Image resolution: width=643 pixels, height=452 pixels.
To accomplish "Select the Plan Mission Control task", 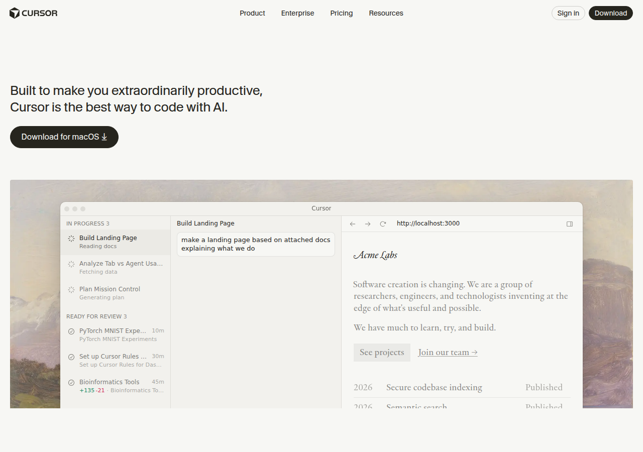I will pos(116,293).
